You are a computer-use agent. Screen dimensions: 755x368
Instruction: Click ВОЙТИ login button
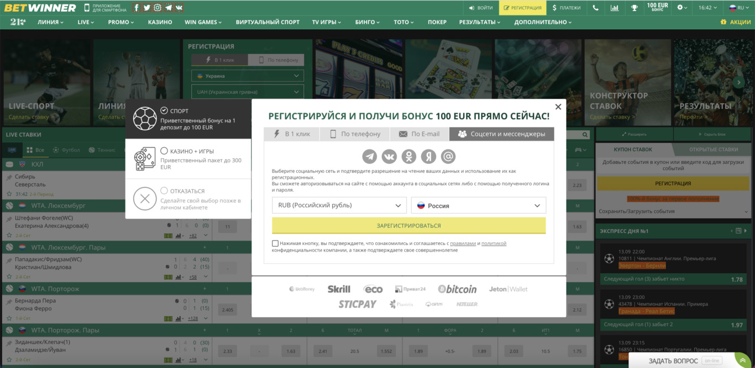click(x=480, y=8)
